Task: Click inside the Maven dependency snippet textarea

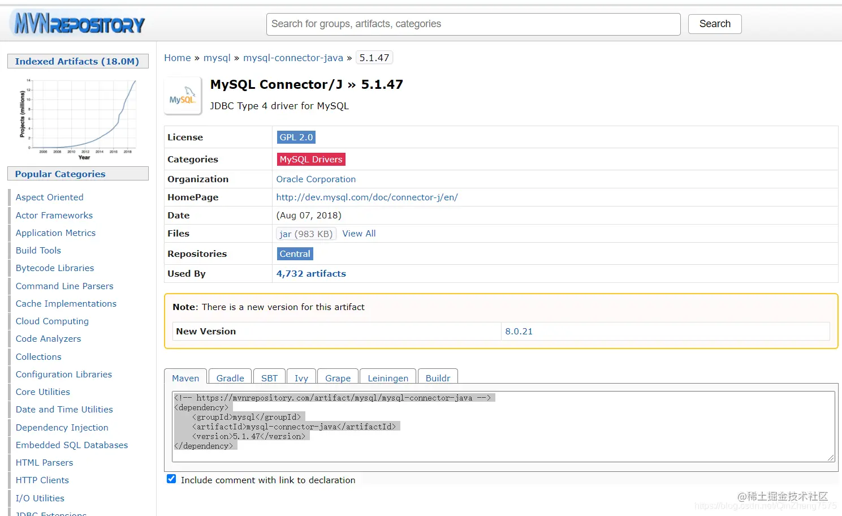Action: [504, 427]
